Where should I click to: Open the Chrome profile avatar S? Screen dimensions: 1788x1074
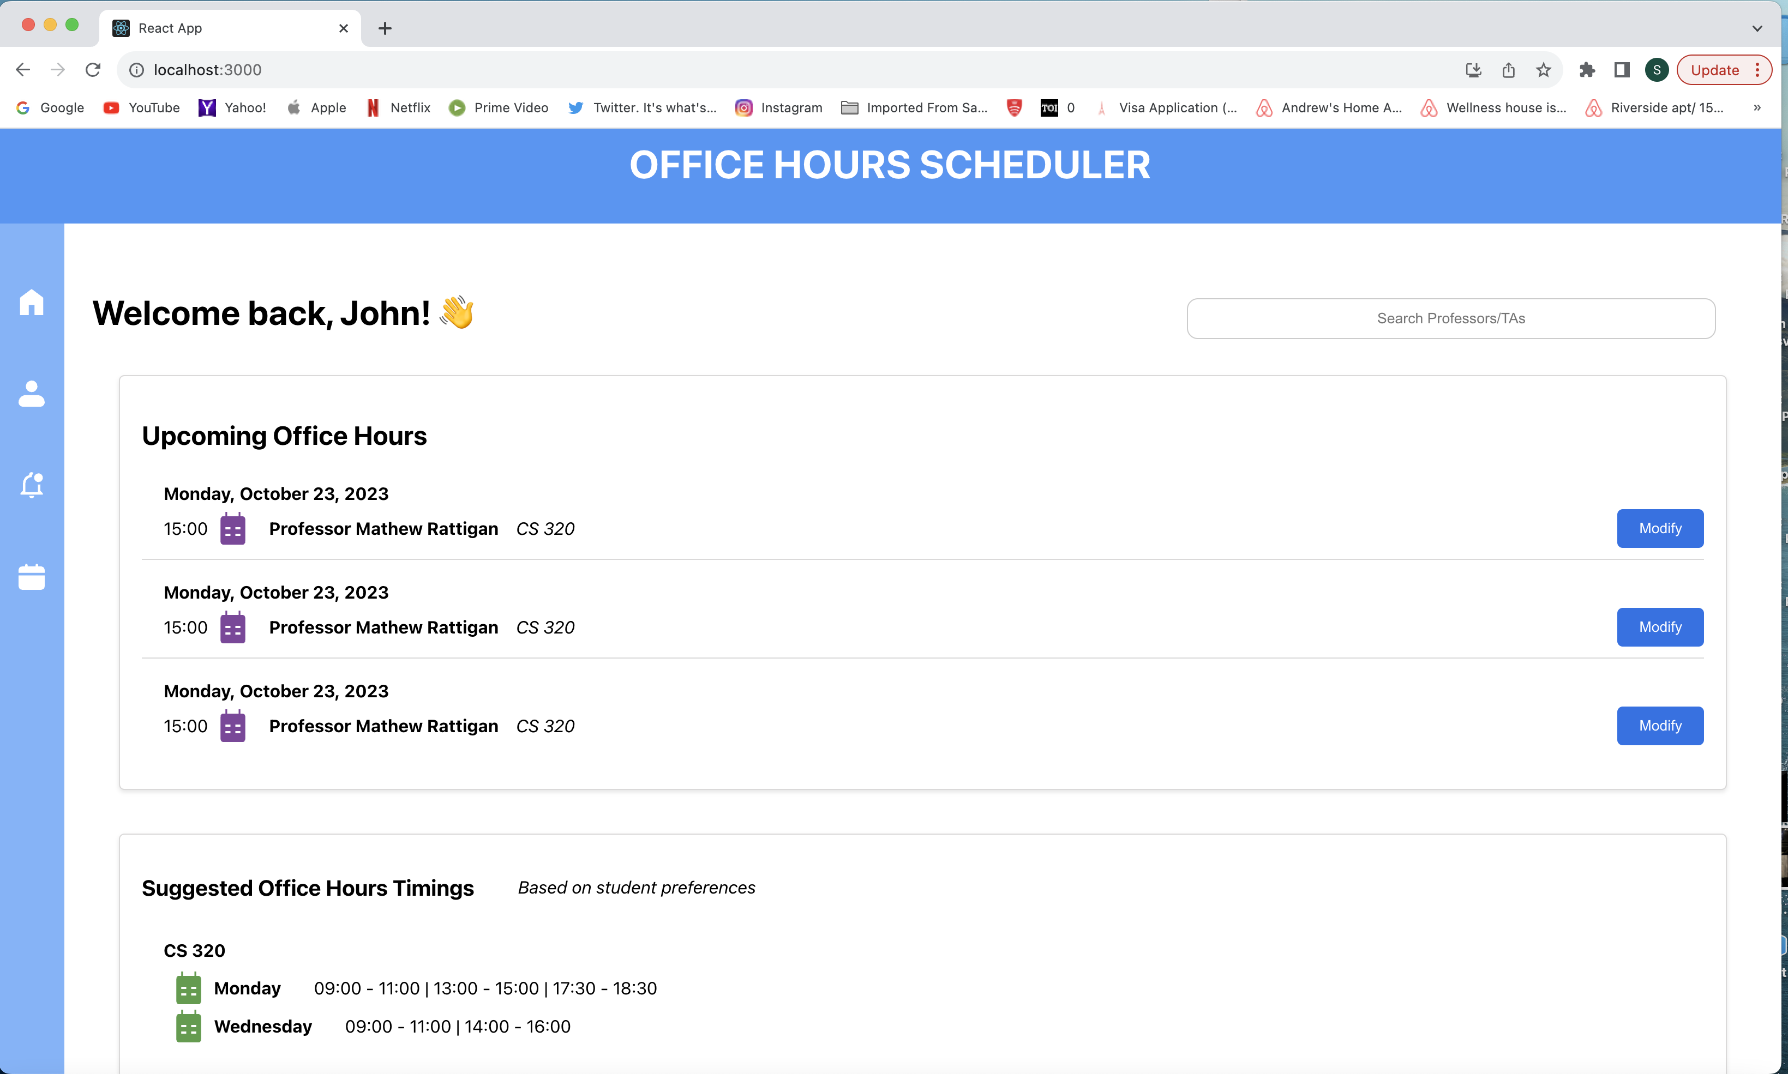[1656, 69]
